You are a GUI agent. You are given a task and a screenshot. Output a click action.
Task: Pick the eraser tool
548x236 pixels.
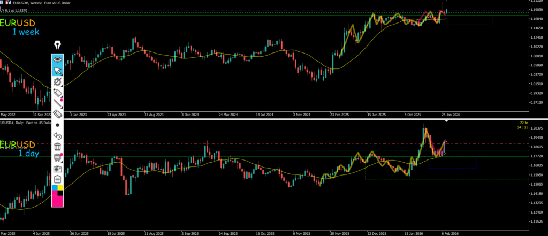point(58,114)
